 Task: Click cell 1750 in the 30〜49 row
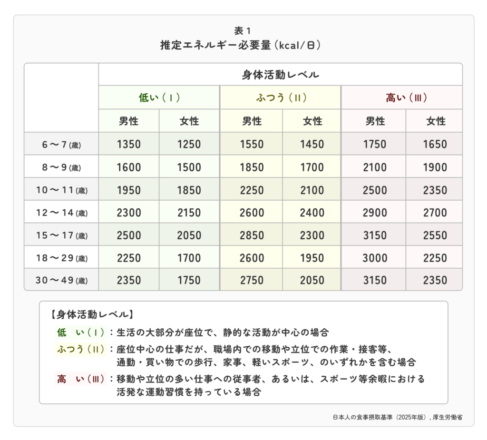tap(189, 281)
